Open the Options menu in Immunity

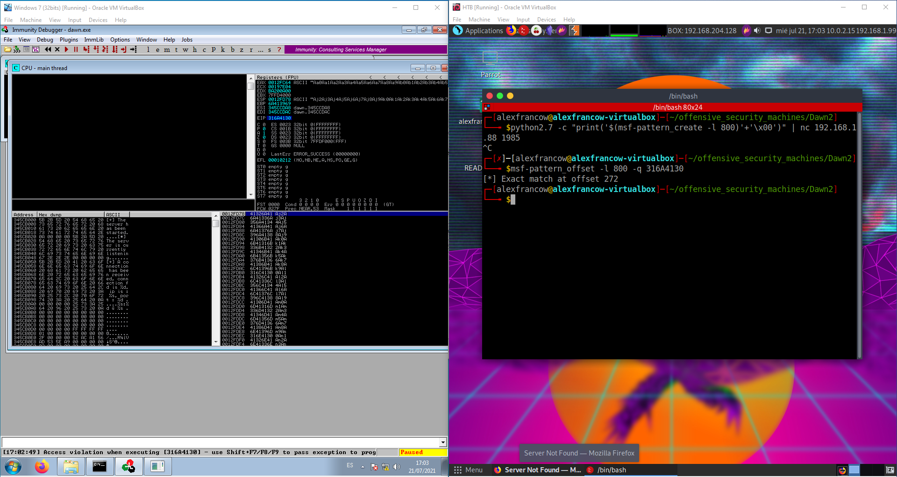click(120, 40)
